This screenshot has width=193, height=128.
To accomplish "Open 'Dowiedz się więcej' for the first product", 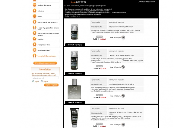I will tap(75, 45).
